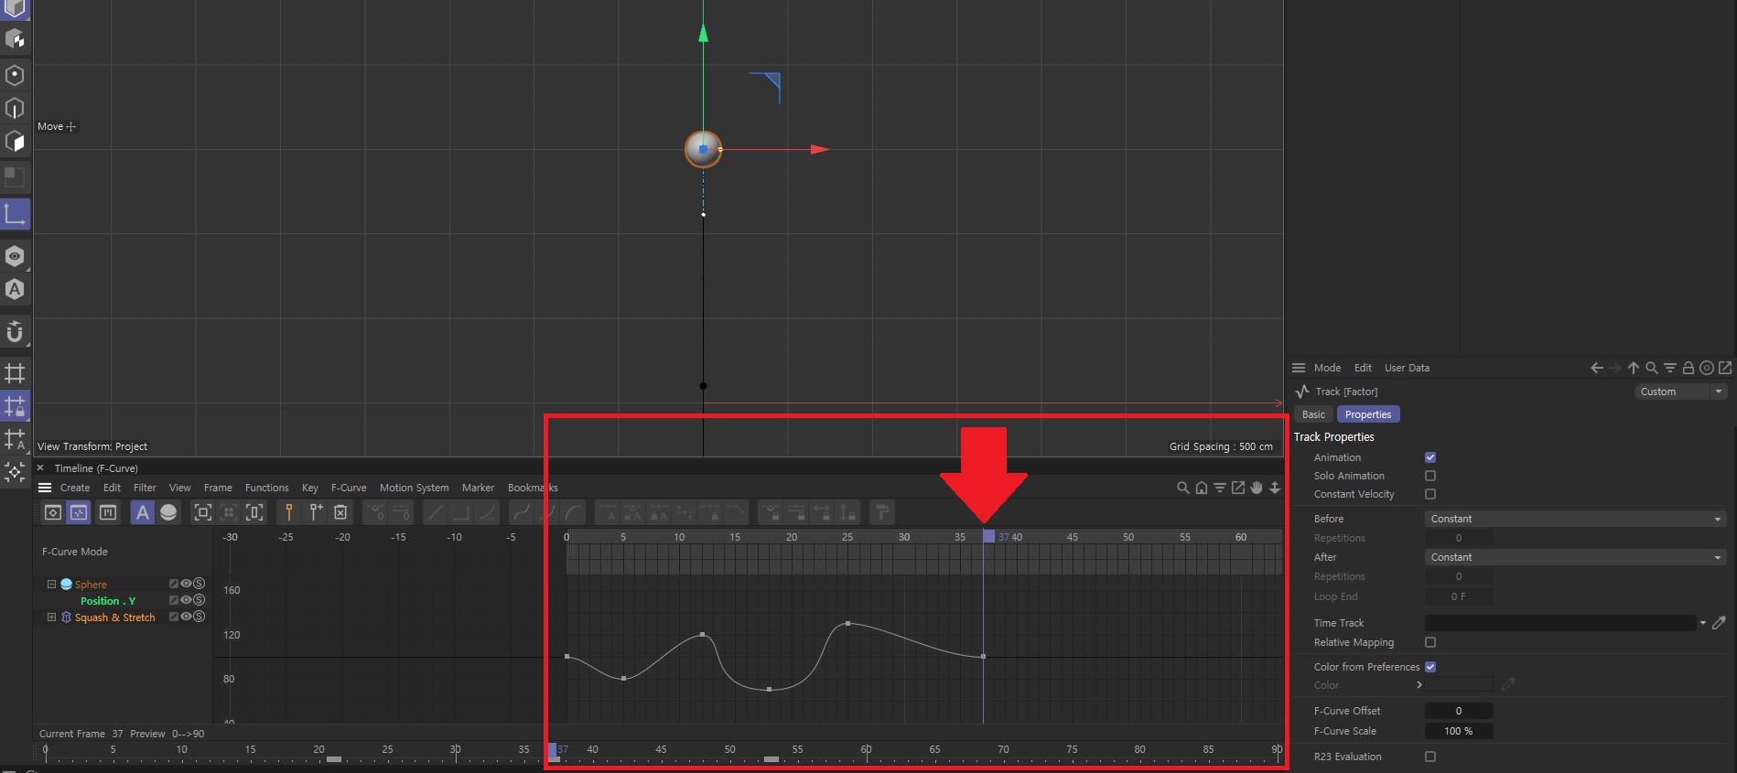Screen dimensions: 1737x773
Task: Expand the Squash & Stretch tree item
Action: pyautogui.click(x=51, y=617)
